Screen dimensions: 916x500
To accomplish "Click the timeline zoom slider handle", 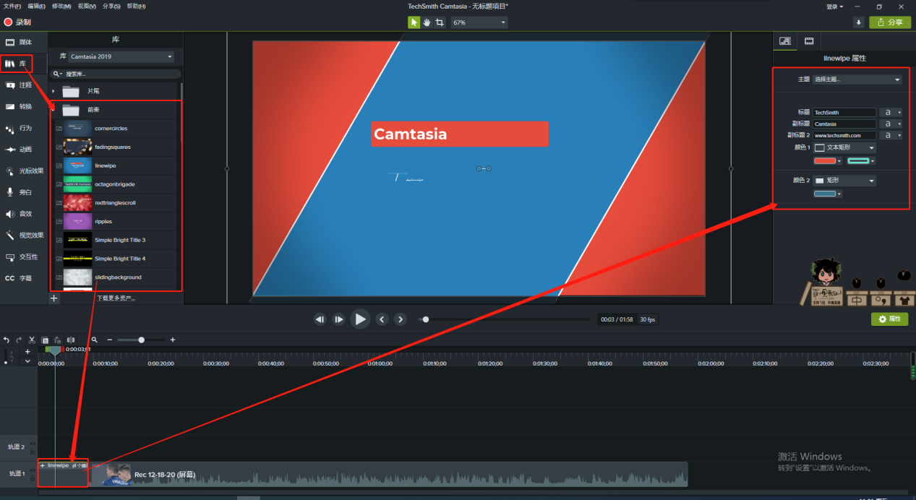I will point(142,340).
